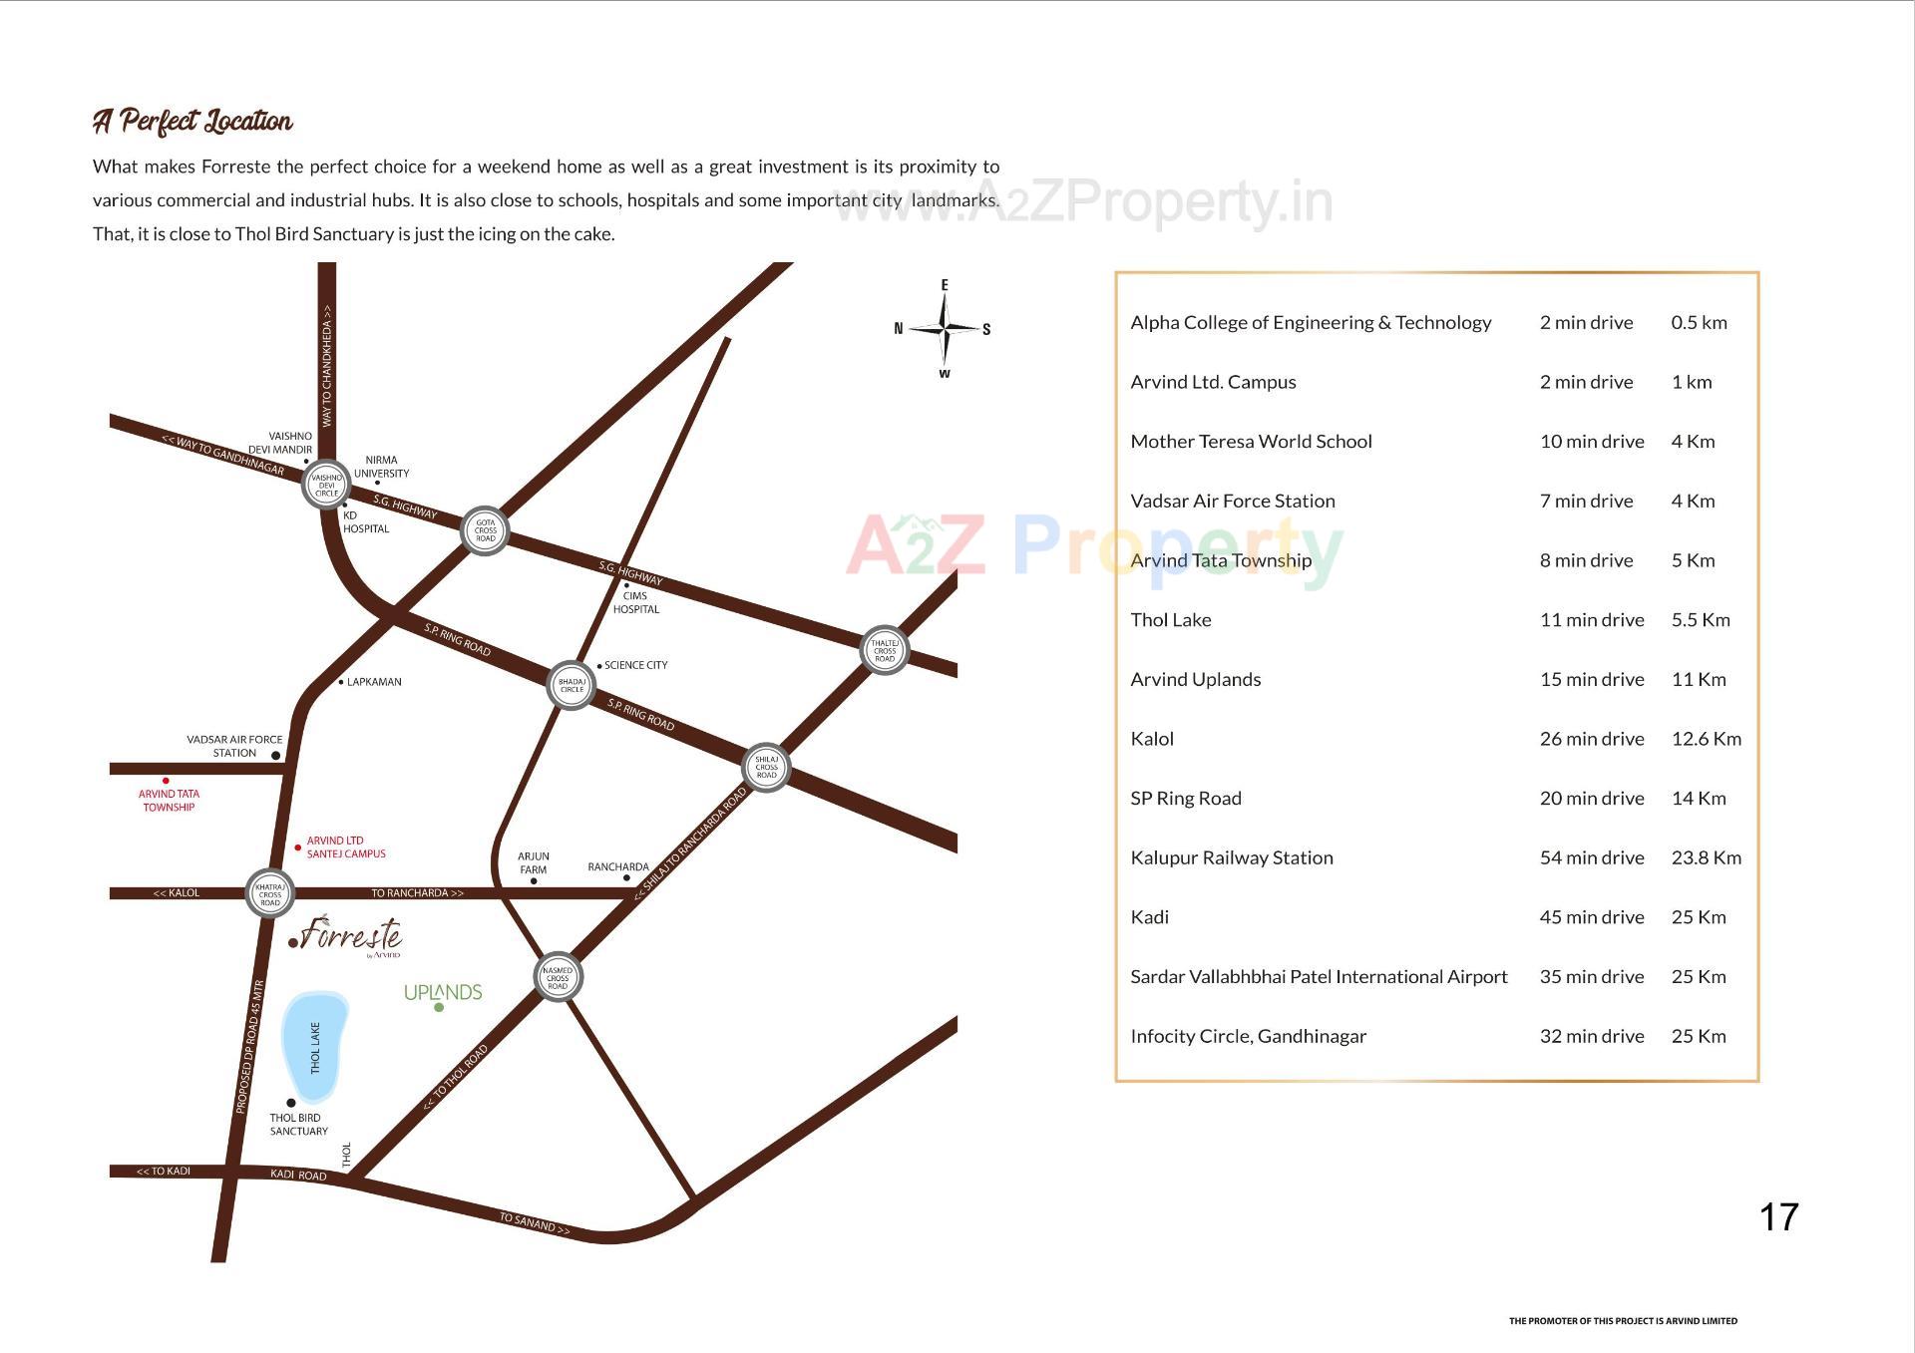Select the Shilaj Cross Road marker
Viewport: 1915px width, 1353px height.
[x=766, y=768]
